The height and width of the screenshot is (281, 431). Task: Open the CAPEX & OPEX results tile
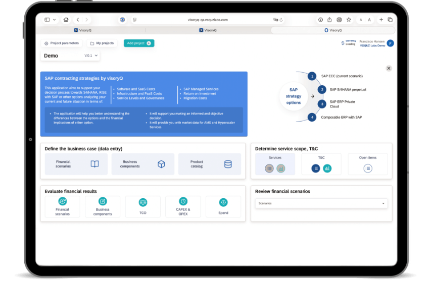(183, 207)
